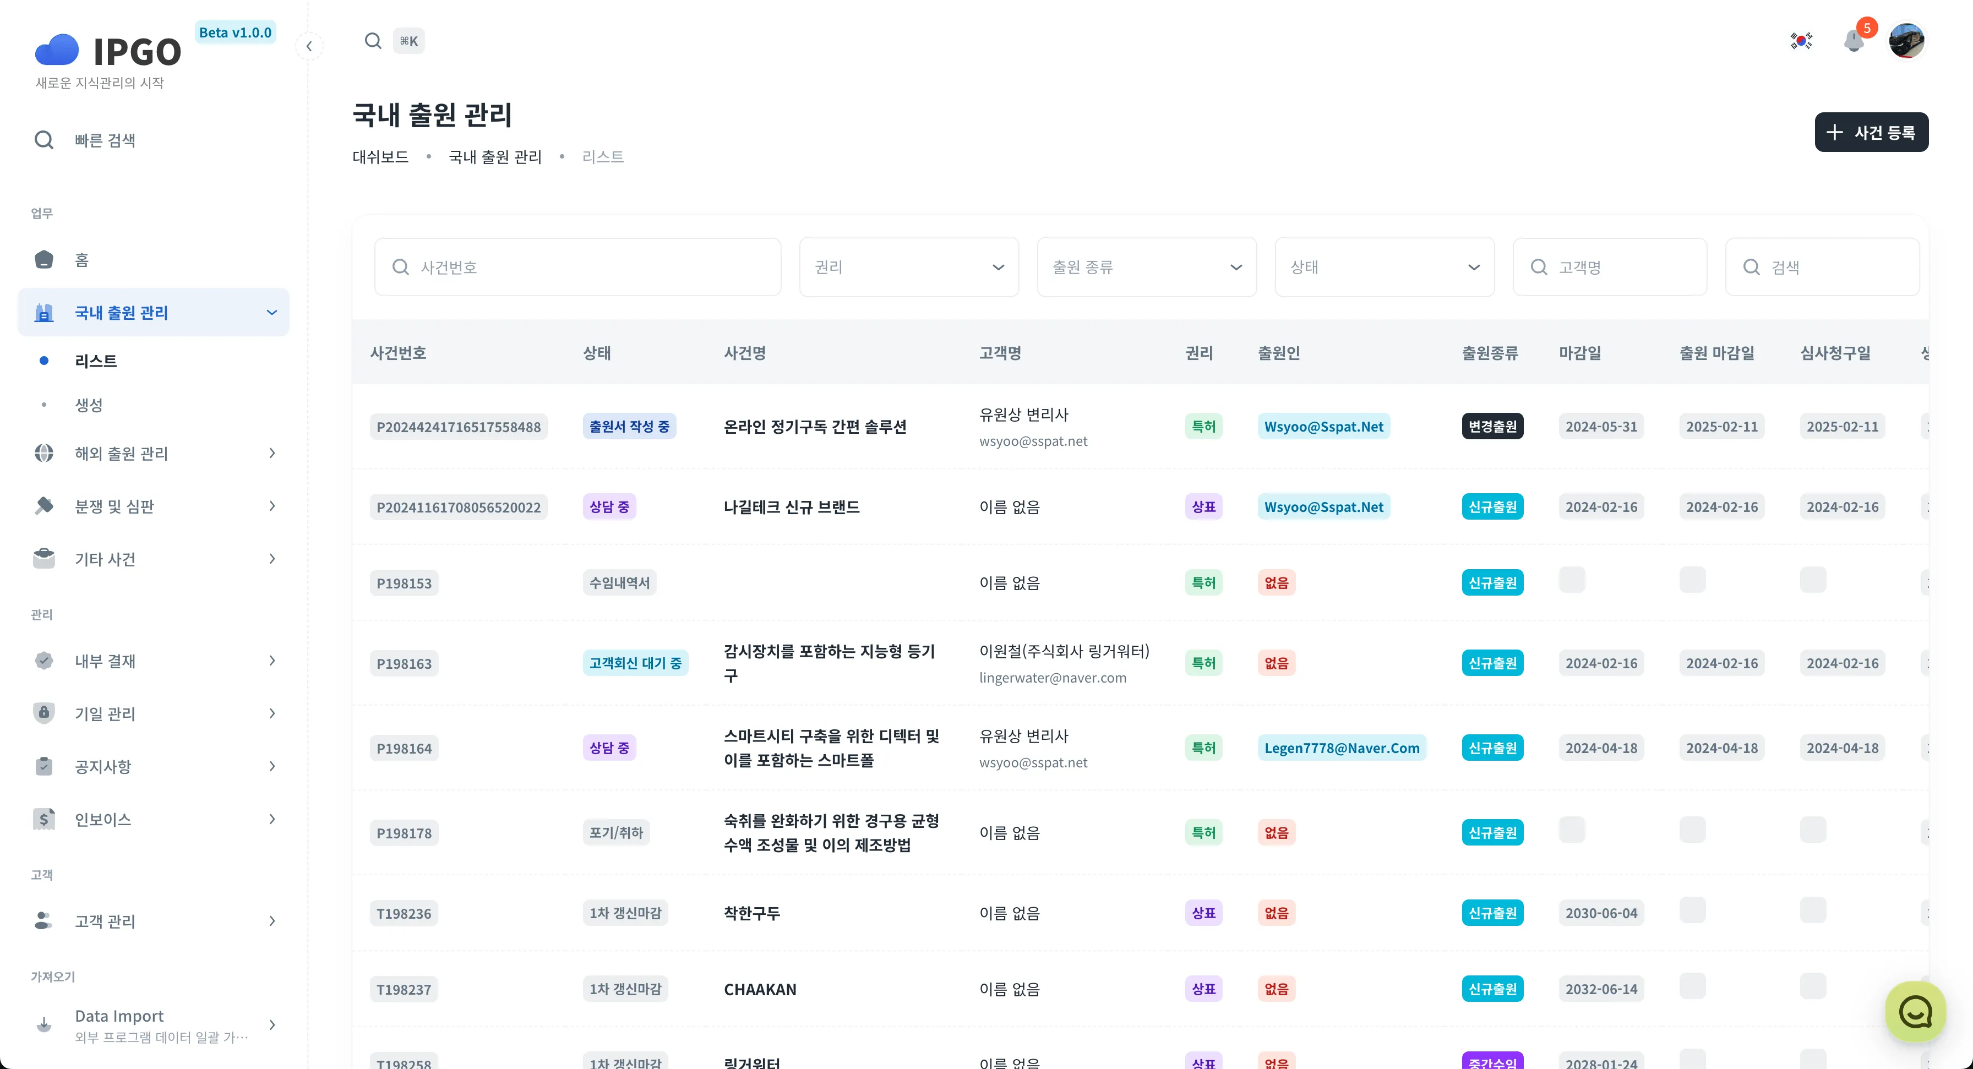Open the 출원 종류 dropdown
This screenshot has height=1069, width=1973.
point(1146,266)
